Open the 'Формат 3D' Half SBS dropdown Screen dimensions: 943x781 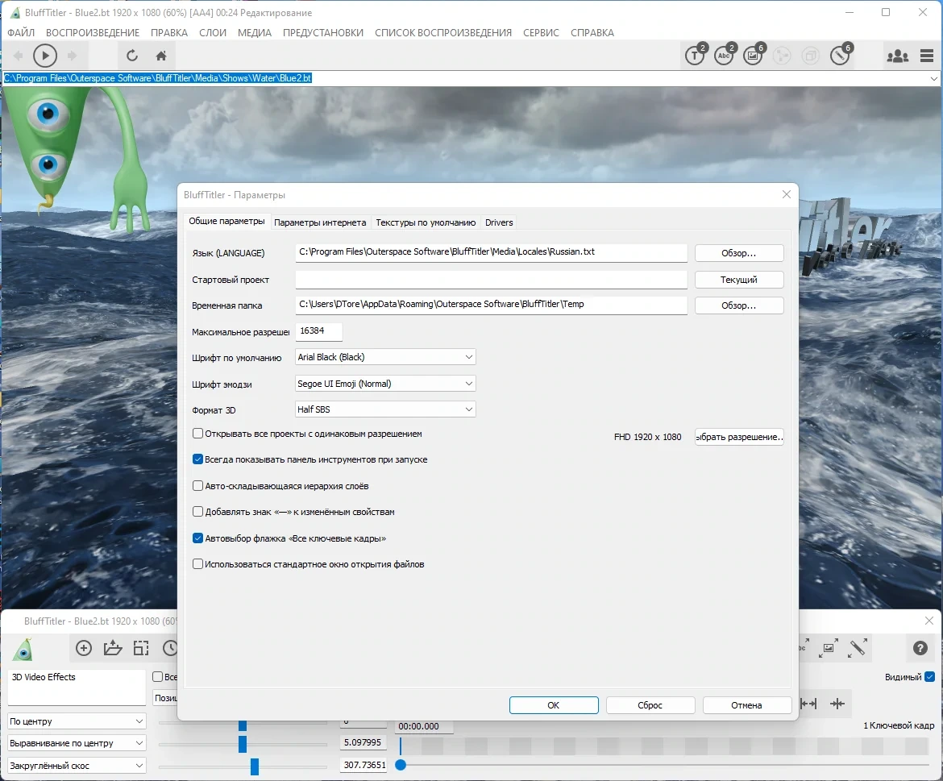tap(385, 409)
